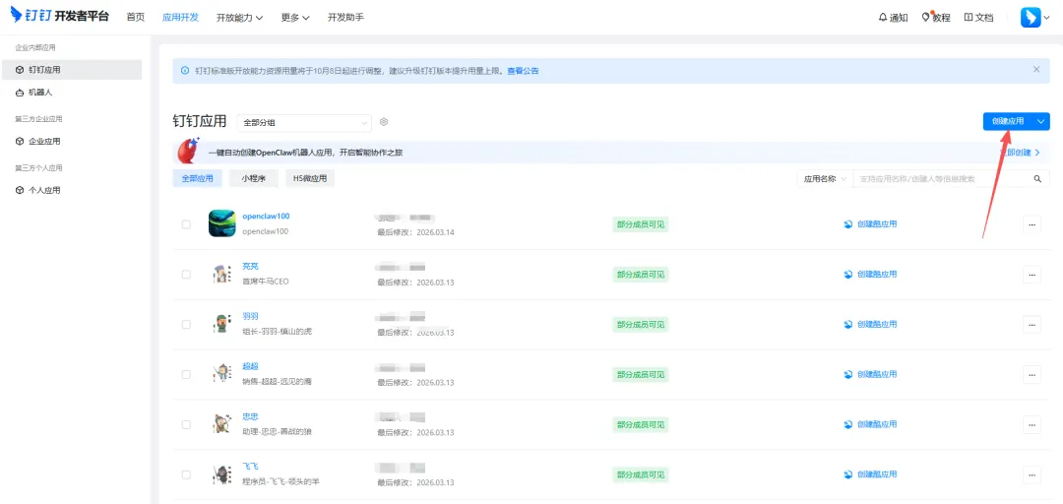Click 创建酷应用 in 飞飞 row

pyautogui.click(x=870, y=474)
